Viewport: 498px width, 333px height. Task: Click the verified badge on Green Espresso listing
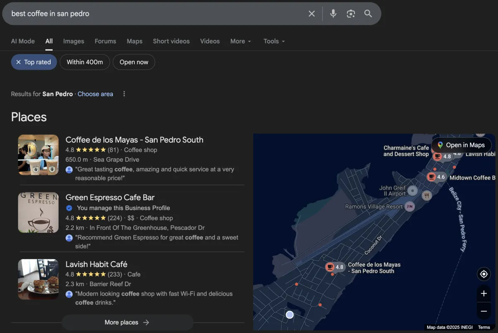tap(69, 208)
